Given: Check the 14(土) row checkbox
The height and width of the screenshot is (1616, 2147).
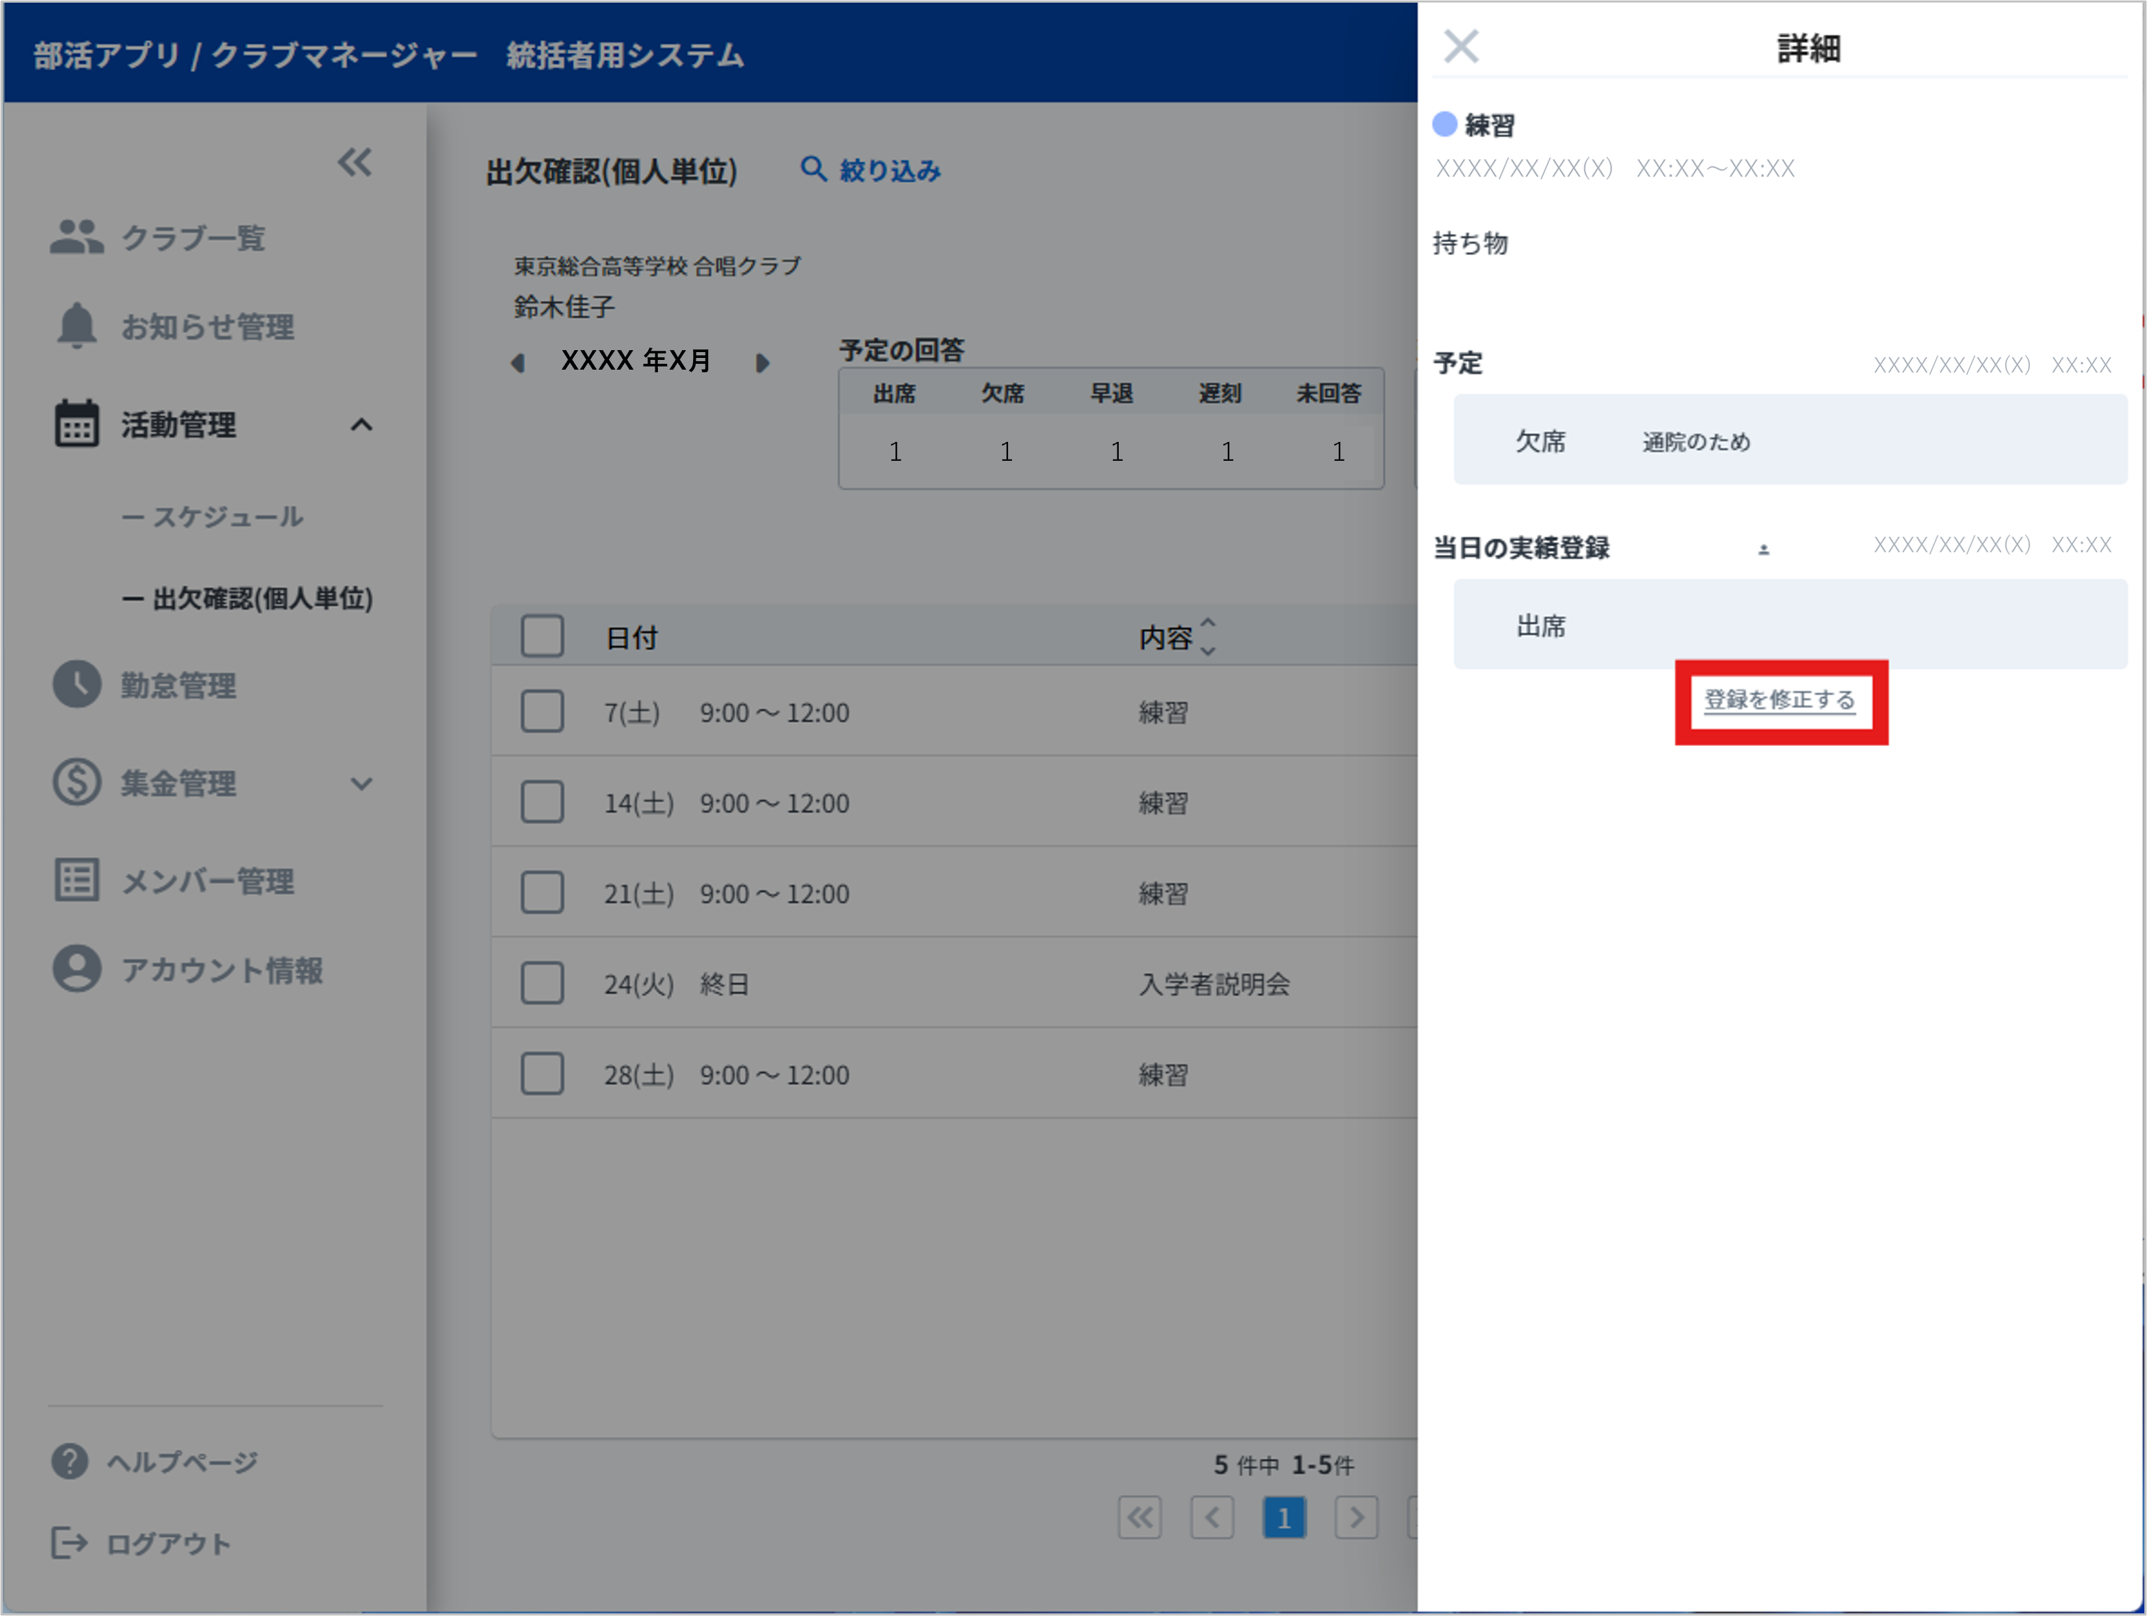Looking at the screenshot, I should click(x=541, y=802).
